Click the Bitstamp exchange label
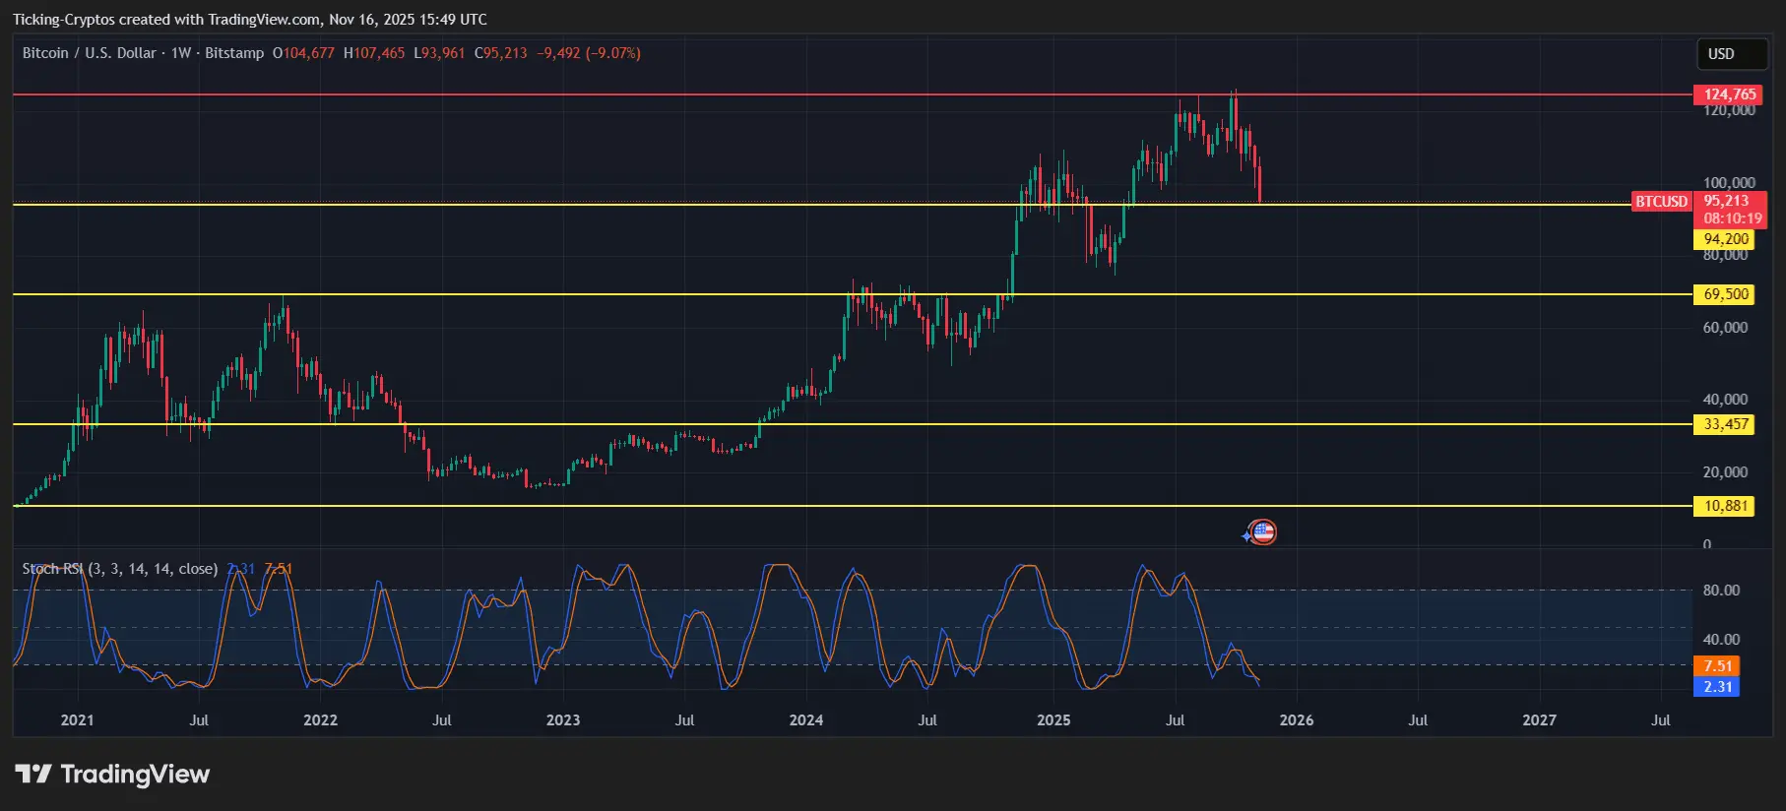Image resolution: width=1786 pixels, height=811 pixels. point(234,53)
